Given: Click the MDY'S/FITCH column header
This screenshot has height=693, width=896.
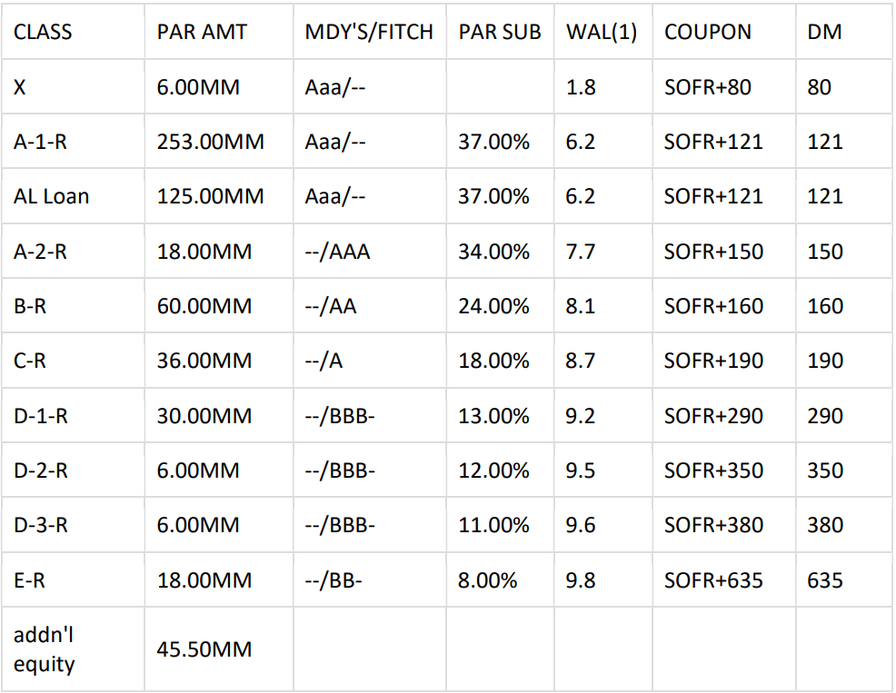Looking at the screenshot, I should pyautogui.click(x=368, y=33).
